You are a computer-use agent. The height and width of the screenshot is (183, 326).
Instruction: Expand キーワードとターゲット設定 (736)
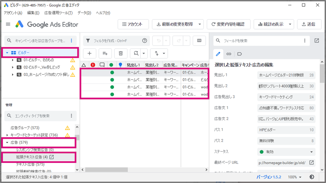[7, 135]
